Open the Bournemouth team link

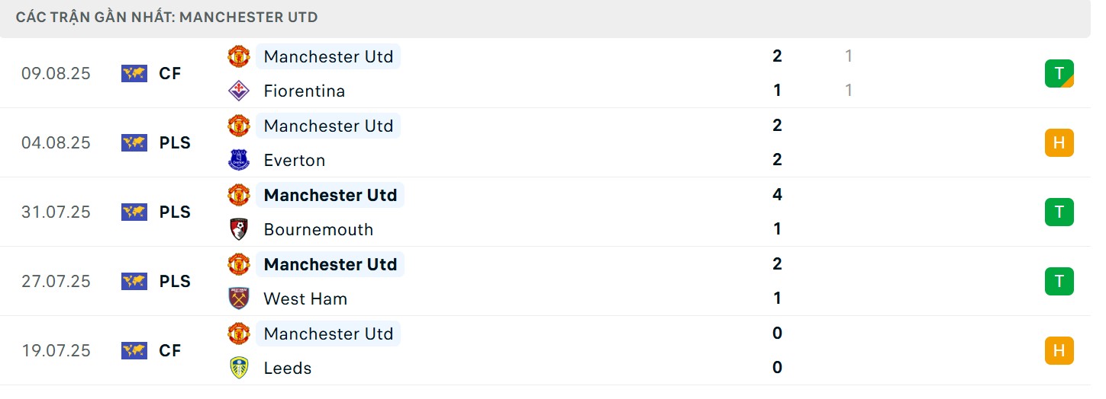coord(318,229)
